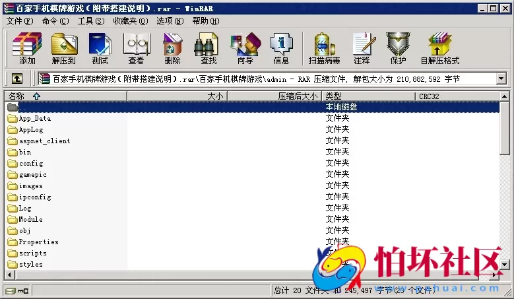Select the config folder icon
The height and width of the screenshot is (299, 514).
tap(13, 163)
